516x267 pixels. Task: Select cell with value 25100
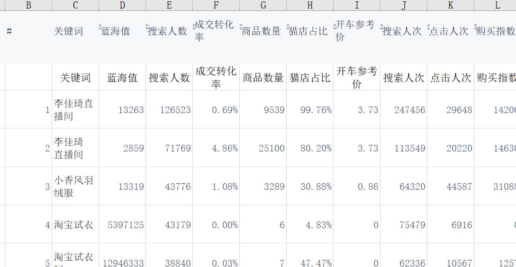pyautogui.click(x=263, y=148)
